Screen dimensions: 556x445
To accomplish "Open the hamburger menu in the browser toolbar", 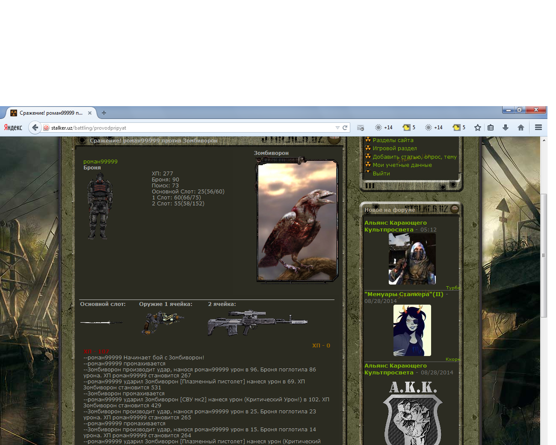I will (x=538, y=128).
